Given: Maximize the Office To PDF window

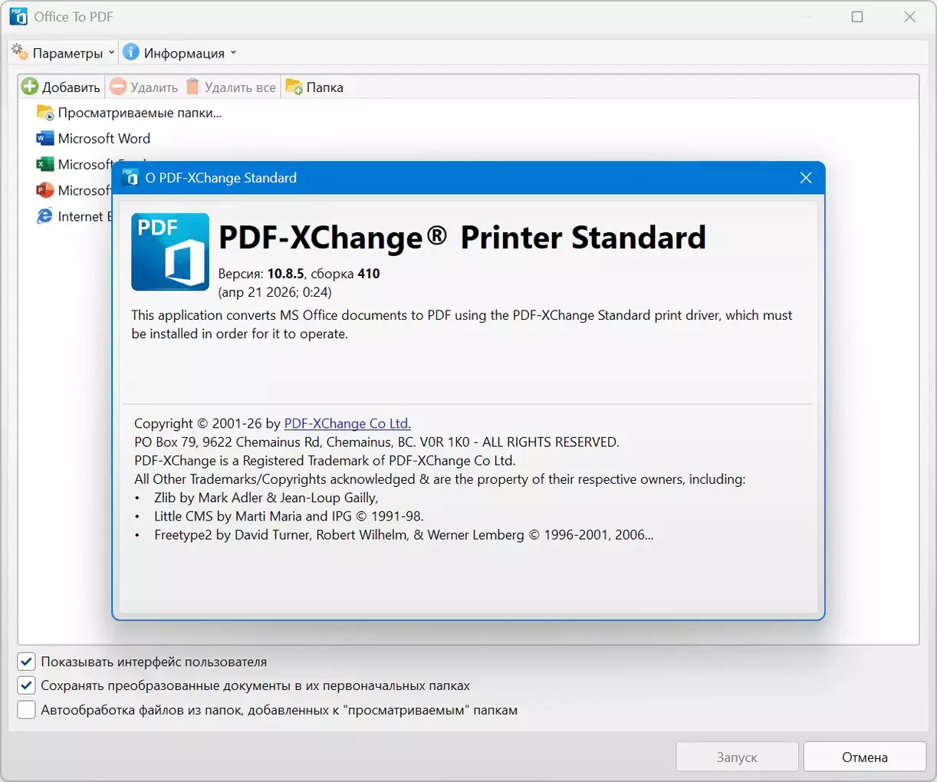Looking at the screenshot, I should [x=857, y=17].
